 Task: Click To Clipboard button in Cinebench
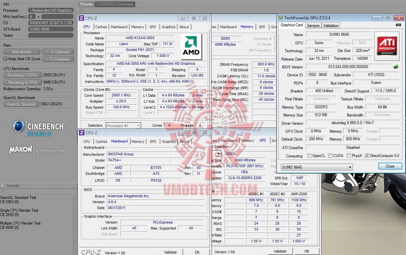tap(58, 52)
